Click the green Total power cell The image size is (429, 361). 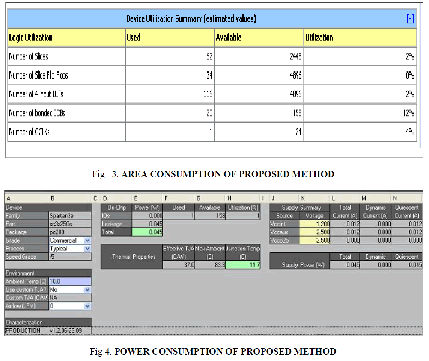148,232
